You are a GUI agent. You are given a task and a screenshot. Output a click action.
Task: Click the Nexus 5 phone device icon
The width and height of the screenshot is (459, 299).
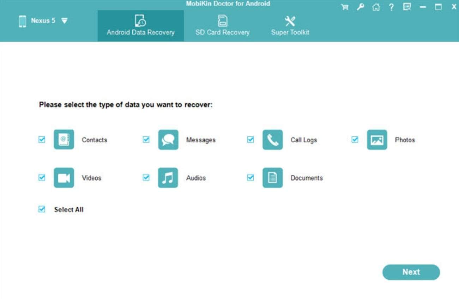click(22, 21)
